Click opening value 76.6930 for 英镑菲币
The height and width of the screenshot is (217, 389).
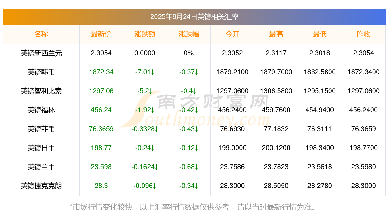(232, 129)
